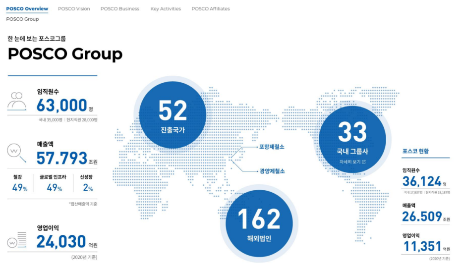Click the 매출액 label under 포스코 현황

coord(408,205)
